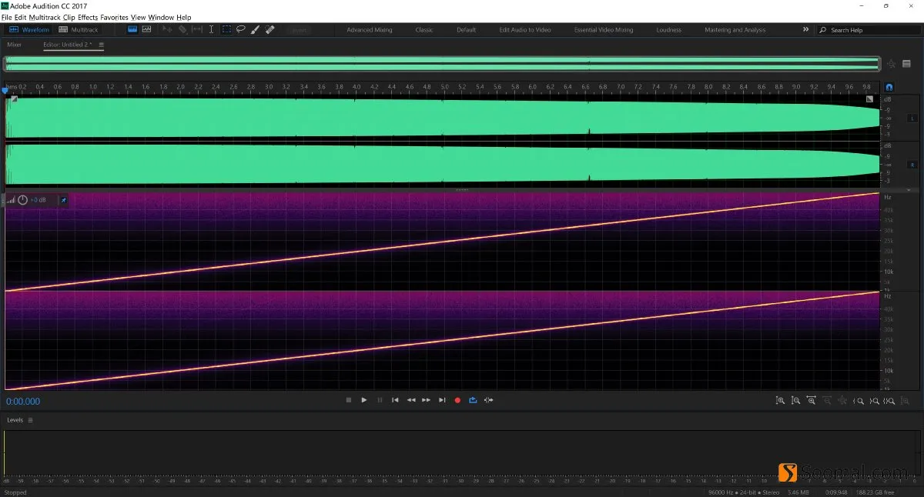Viewport: 924px width, 497px height.
Task: Click the zoom navigator overview bar
Action: pos(442,64)
